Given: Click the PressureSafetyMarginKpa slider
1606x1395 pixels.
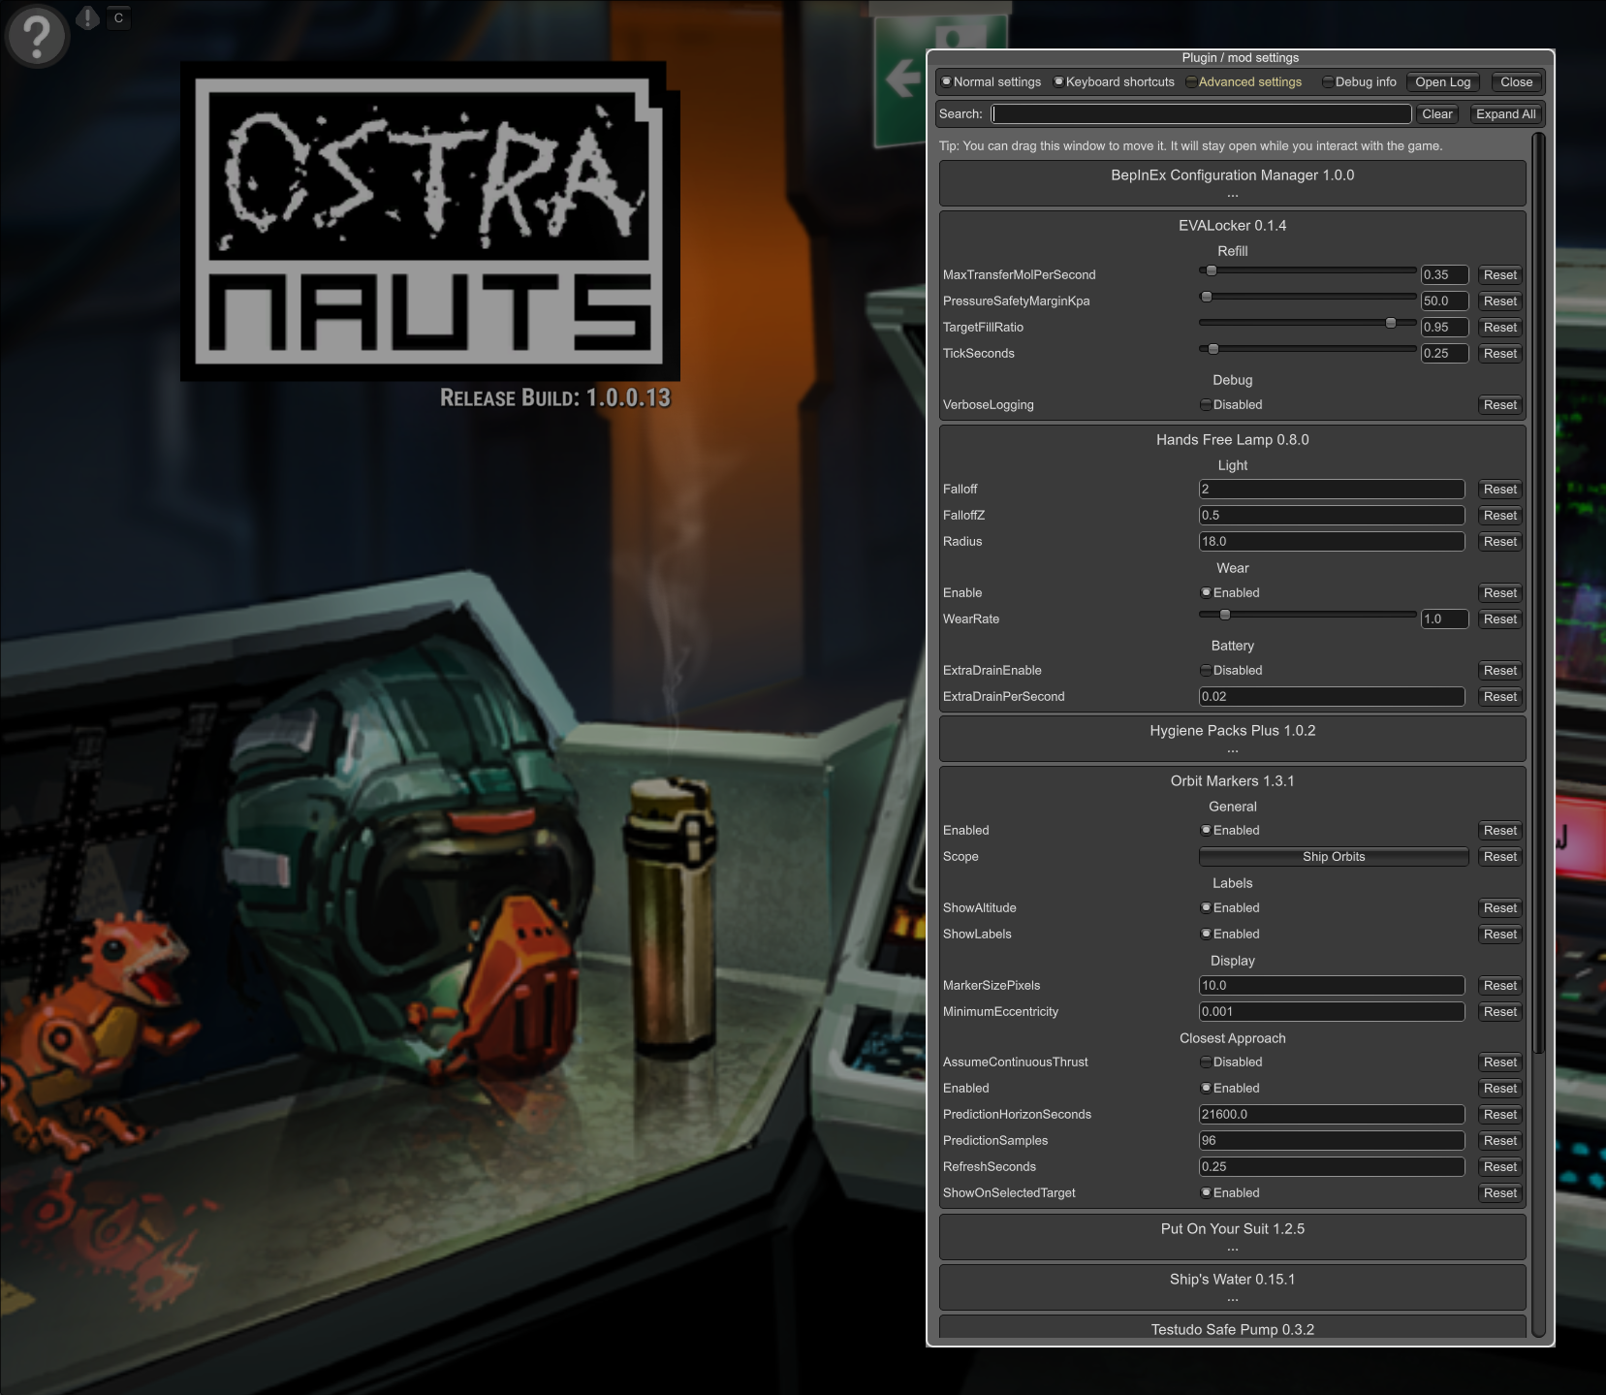Looking at the screenshot, I should point(1307,297).
